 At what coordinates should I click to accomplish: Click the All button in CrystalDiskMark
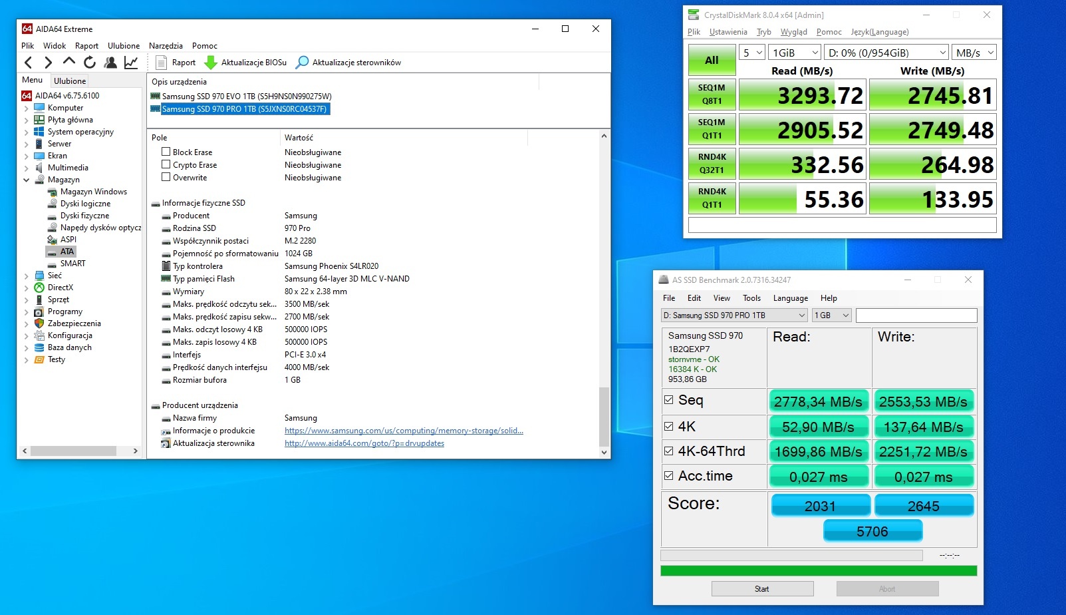[712, 60]
